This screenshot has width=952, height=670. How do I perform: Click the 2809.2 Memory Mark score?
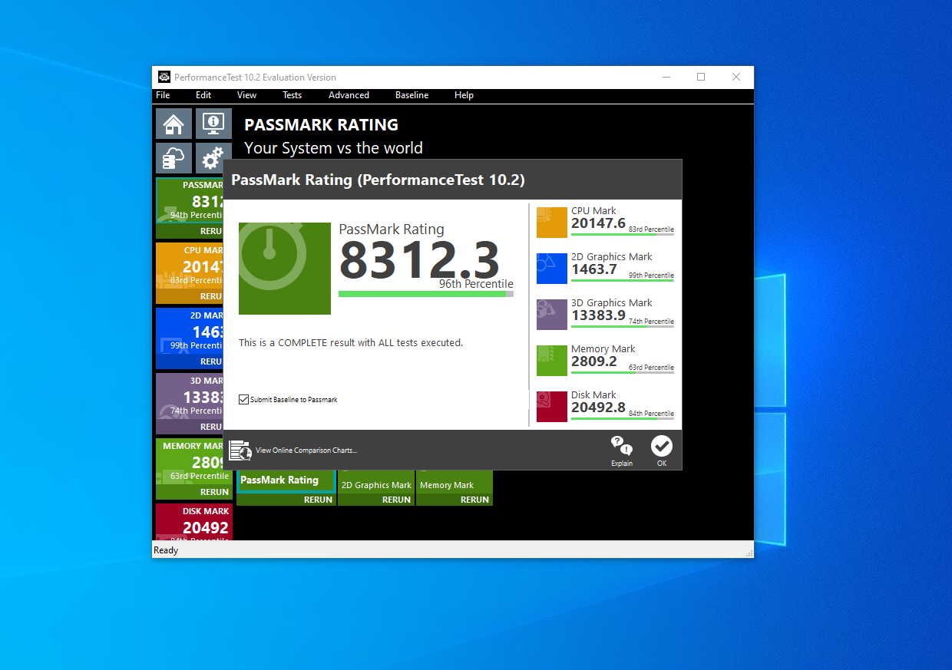594,361
